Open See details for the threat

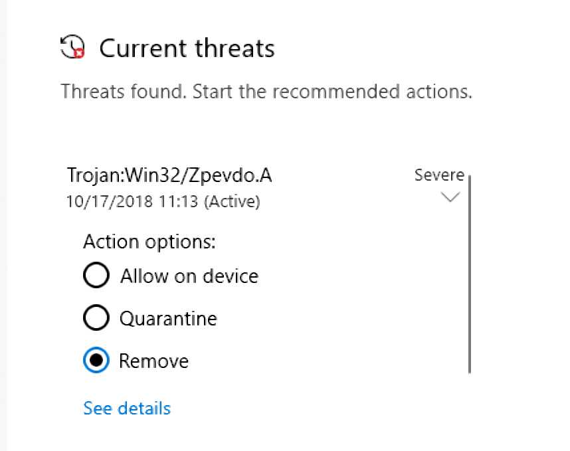tap(126, 408)
